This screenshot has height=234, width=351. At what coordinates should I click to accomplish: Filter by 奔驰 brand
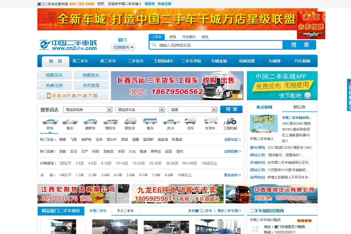click(x=62, y=151)
